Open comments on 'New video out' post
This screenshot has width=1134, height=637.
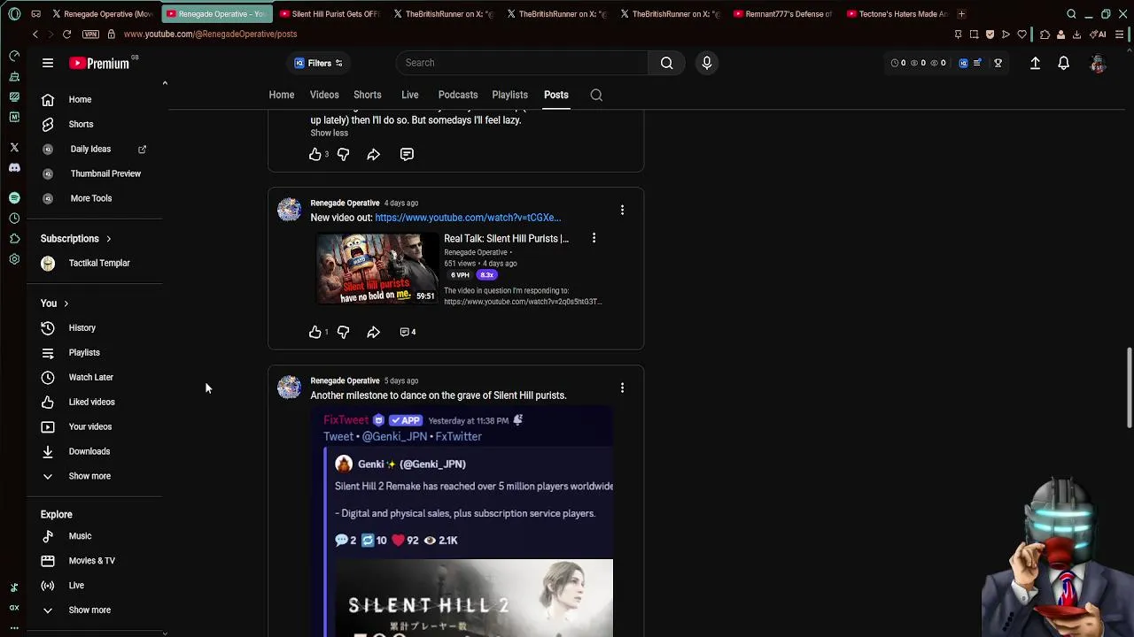[408, 332]
